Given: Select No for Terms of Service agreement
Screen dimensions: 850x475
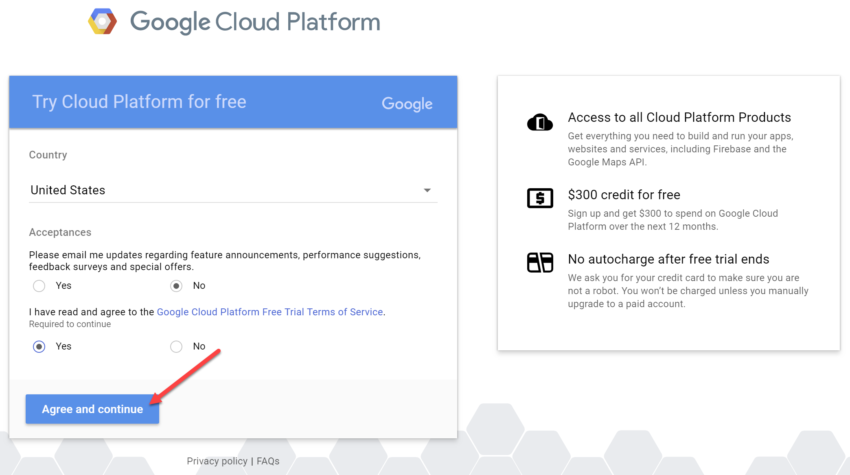Looking at the screenshot, I should click(176, 347).
